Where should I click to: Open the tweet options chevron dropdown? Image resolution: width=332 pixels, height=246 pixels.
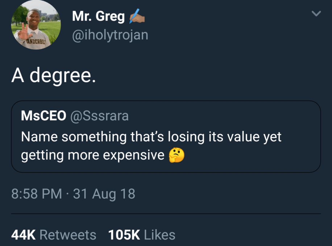coord(316,14)
